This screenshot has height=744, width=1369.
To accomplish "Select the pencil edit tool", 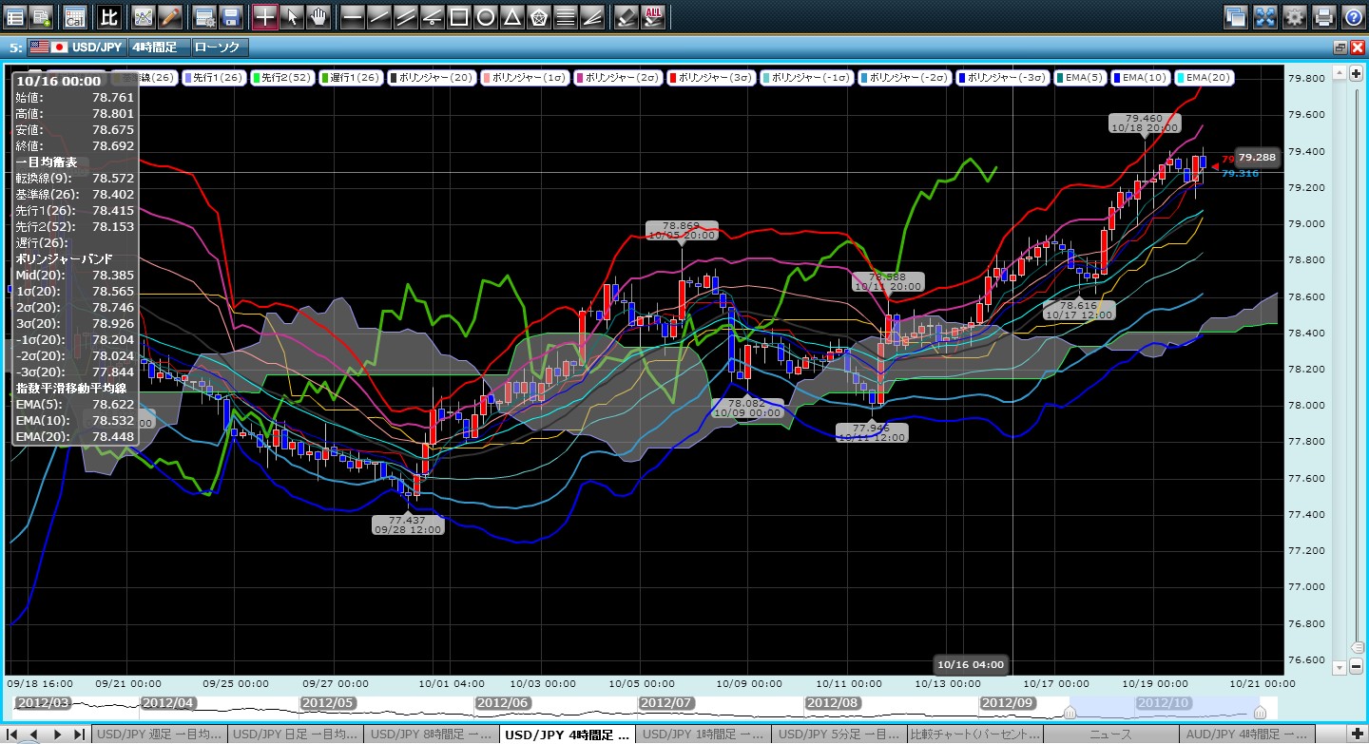I will click(x=169, y=16).
